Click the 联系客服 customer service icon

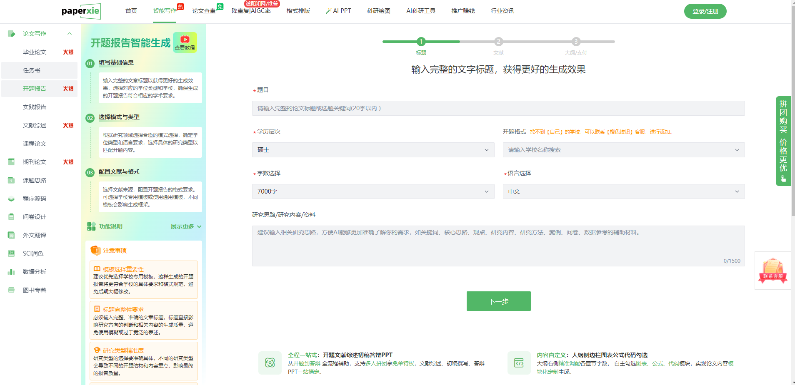[x=772, y=271]
